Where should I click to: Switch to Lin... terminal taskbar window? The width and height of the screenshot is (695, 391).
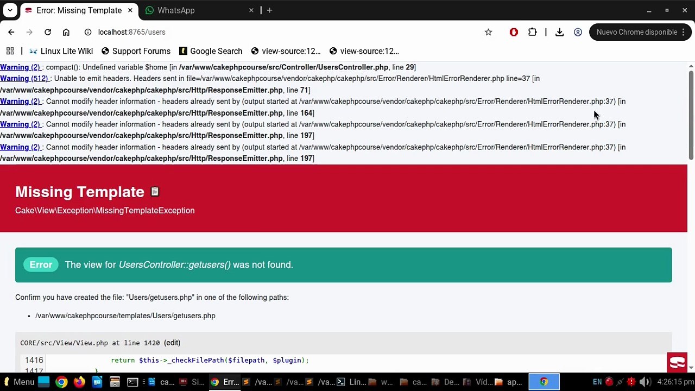351,382
